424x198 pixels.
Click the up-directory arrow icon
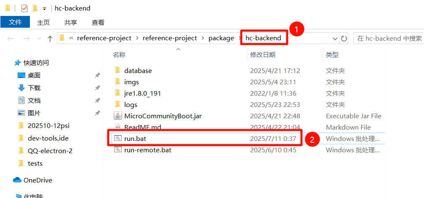50,39
